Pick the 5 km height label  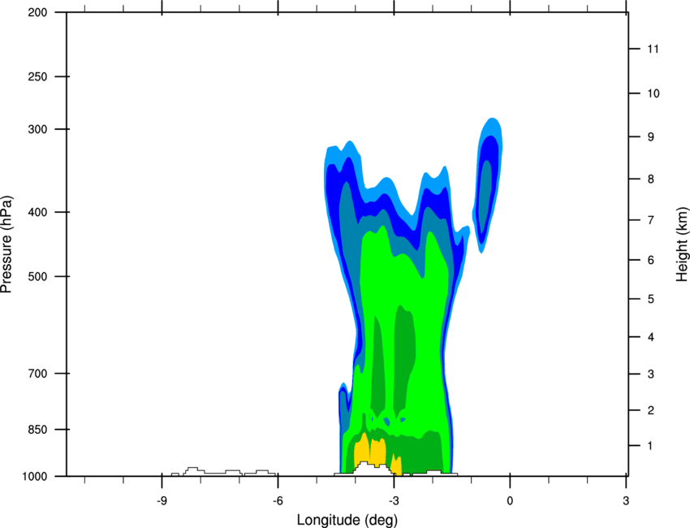[651, 300]
